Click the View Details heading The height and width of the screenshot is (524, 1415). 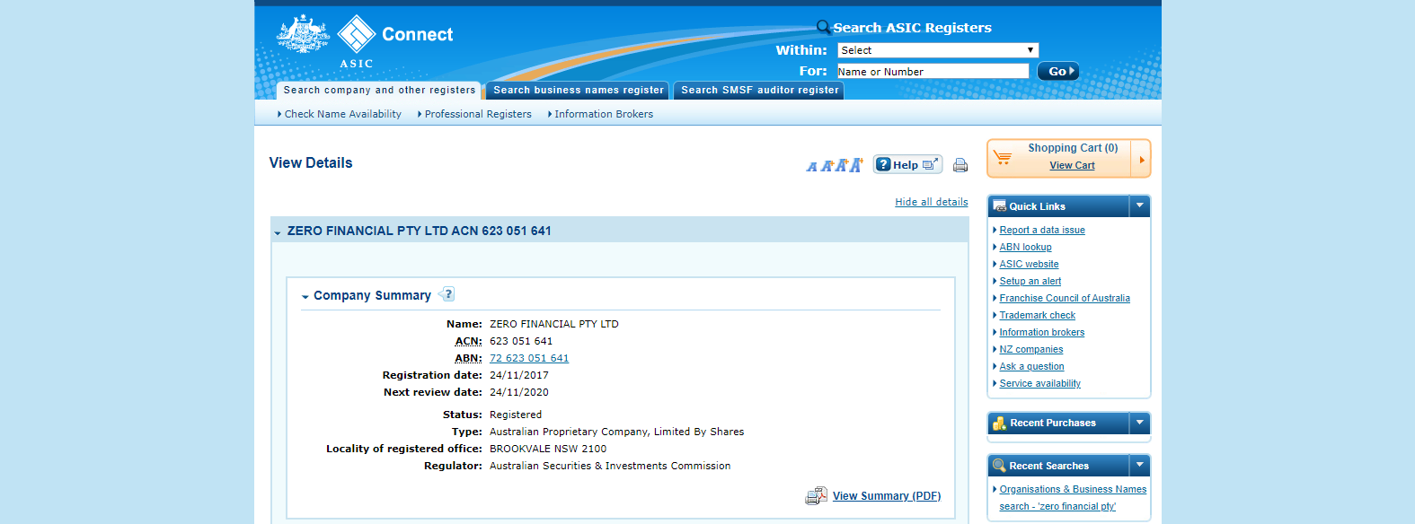(x=311, y=162)
